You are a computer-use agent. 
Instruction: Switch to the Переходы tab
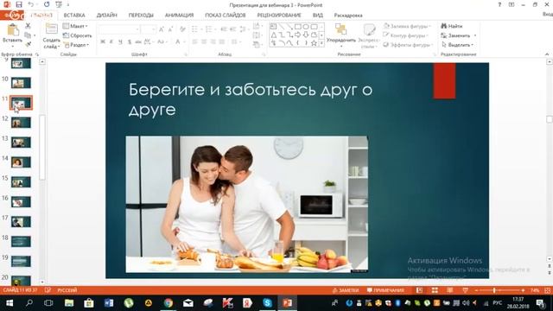click(x=141, y=16)
